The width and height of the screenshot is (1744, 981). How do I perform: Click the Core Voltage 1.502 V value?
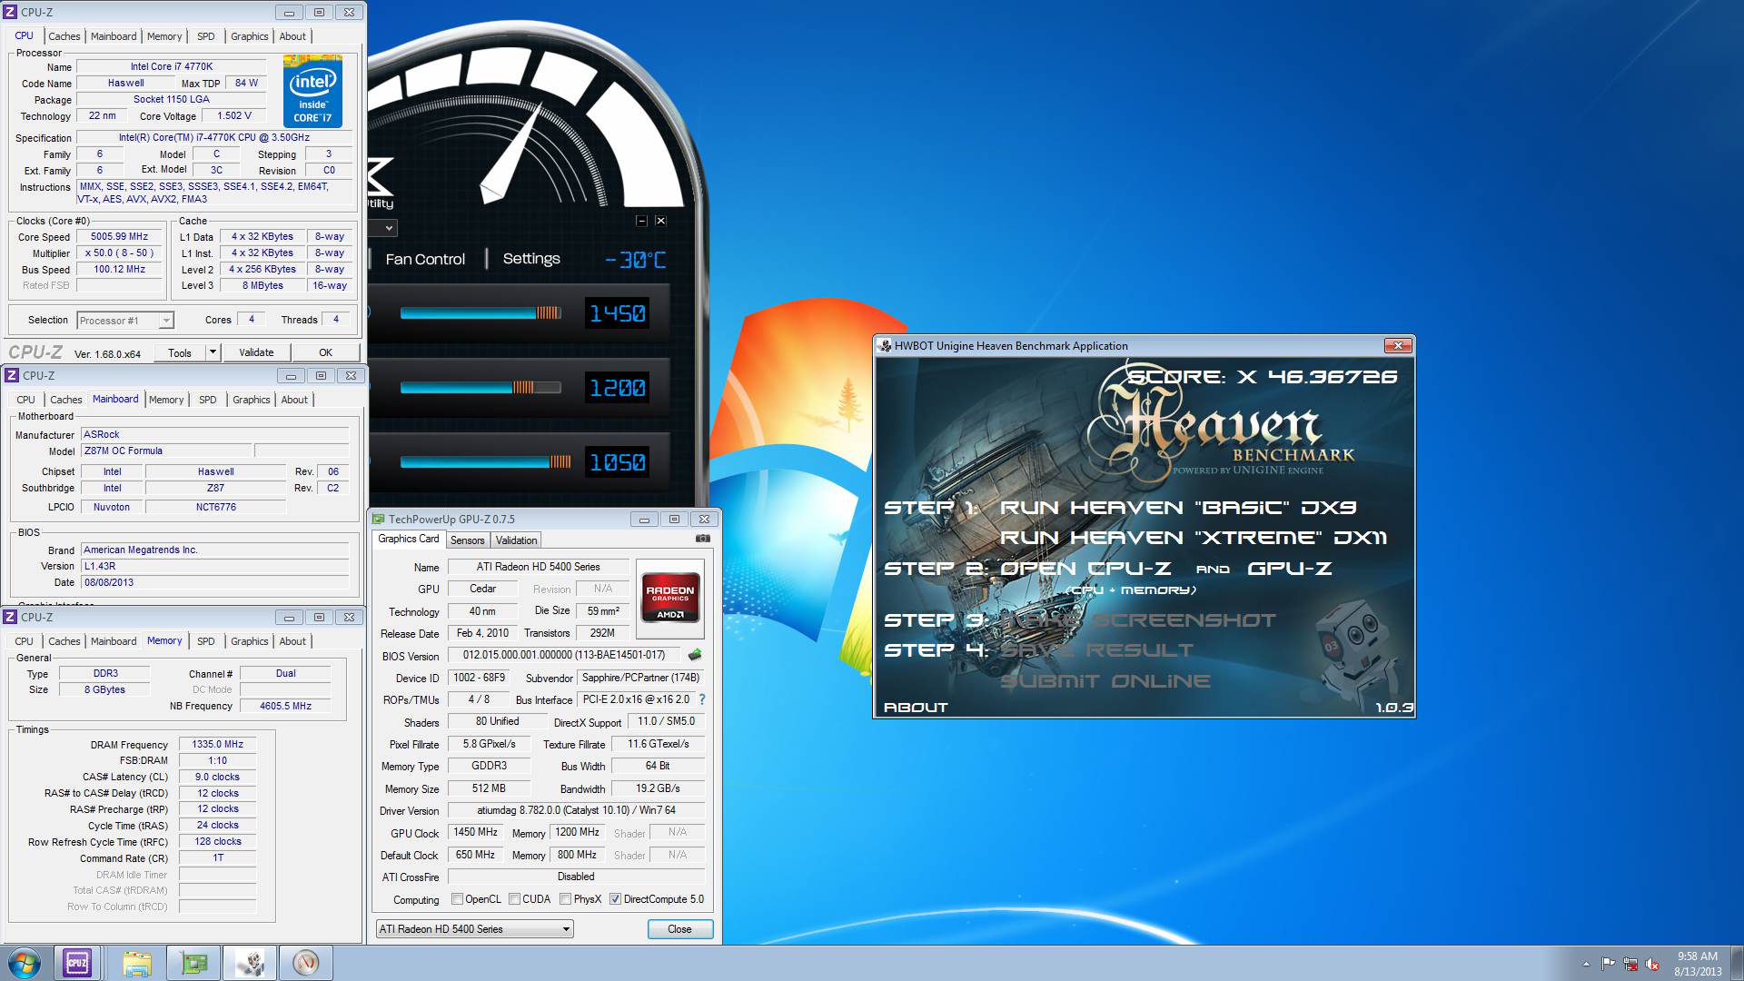[234, 116]
